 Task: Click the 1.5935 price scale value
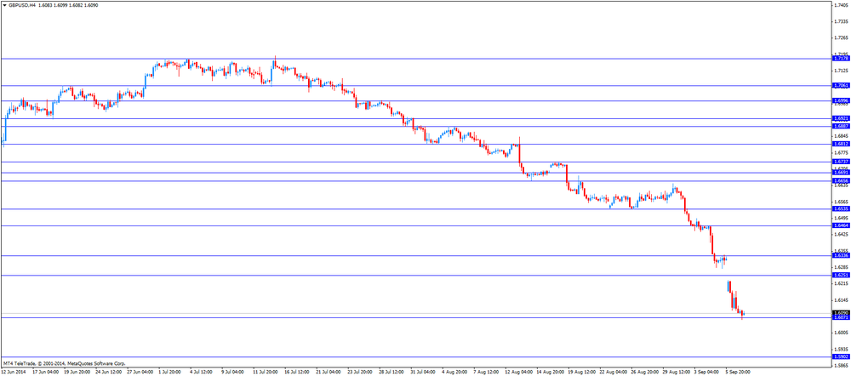point(842,350)
